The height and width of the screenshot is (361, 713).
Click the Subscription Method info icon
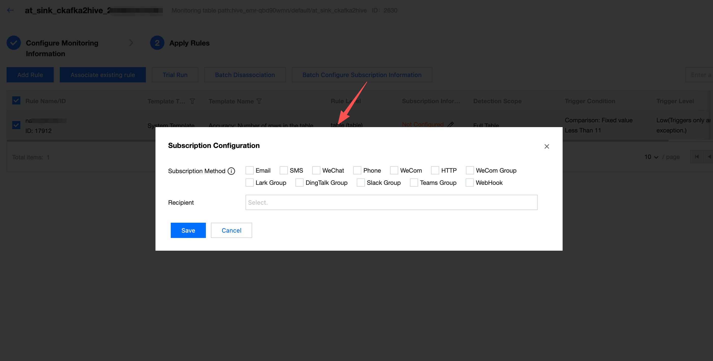[231, 171]
